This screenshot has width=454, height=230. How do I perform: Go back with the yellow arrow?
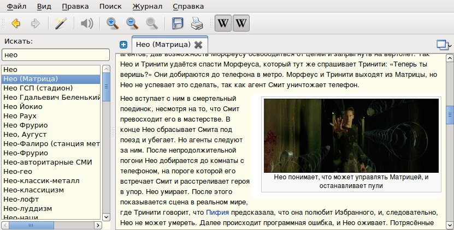tap(16, 23)
